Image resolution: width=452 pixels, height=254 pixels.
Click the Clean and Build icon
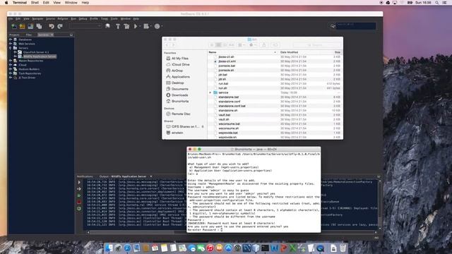126,26
